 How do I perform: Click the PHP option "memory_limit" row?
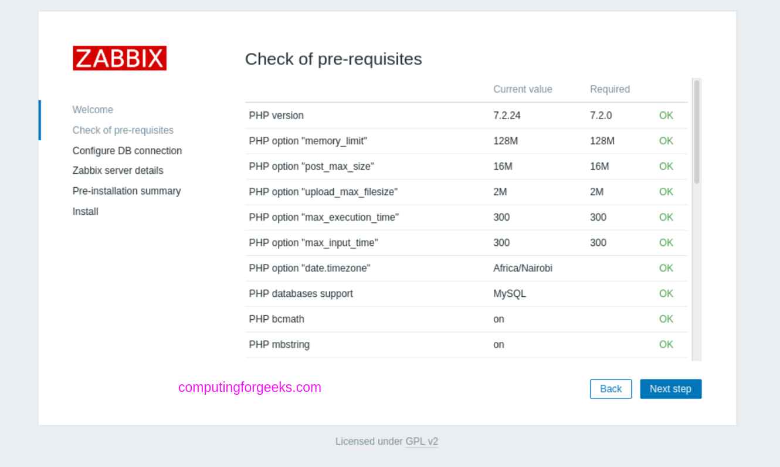(x=466, y=141)
